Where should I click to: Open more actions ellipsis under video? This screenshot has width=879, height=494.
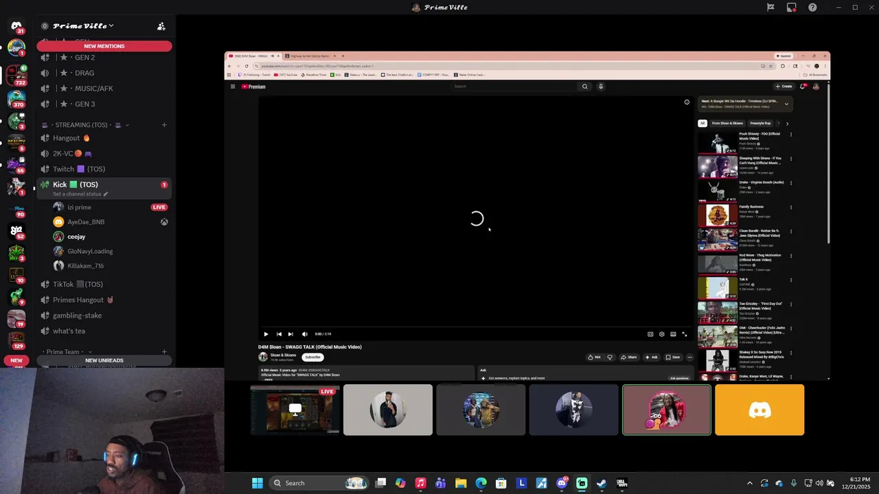(x=689, y=357)
